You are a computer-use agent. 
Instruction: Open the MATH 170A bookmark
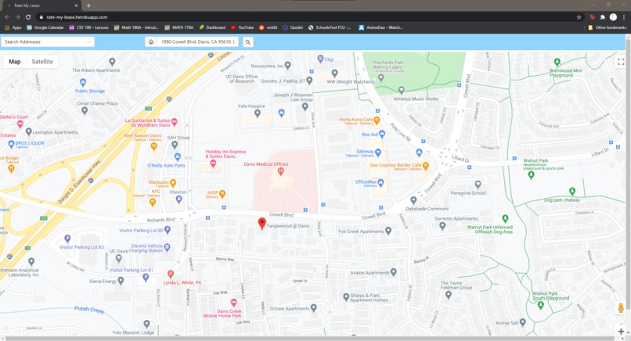(179, 27)
